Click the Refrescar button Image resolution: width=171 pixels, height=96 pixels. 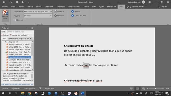(x=59, y=11)
